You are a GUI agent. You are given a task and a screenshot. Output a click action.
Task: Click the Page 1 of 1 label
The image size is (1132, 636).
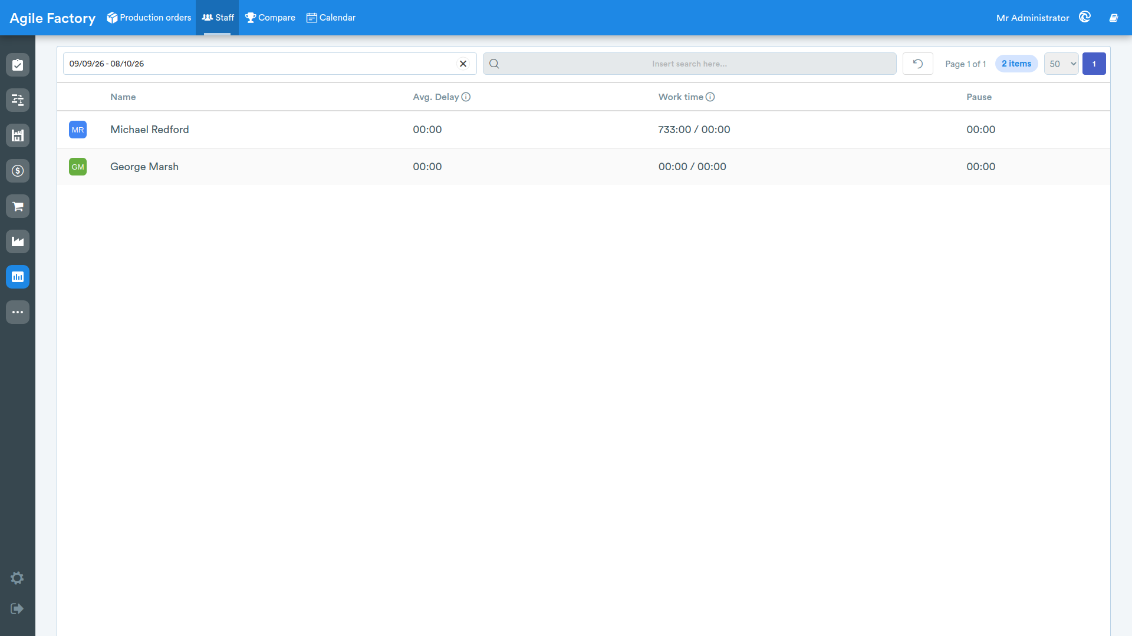[x=966, y=64]
